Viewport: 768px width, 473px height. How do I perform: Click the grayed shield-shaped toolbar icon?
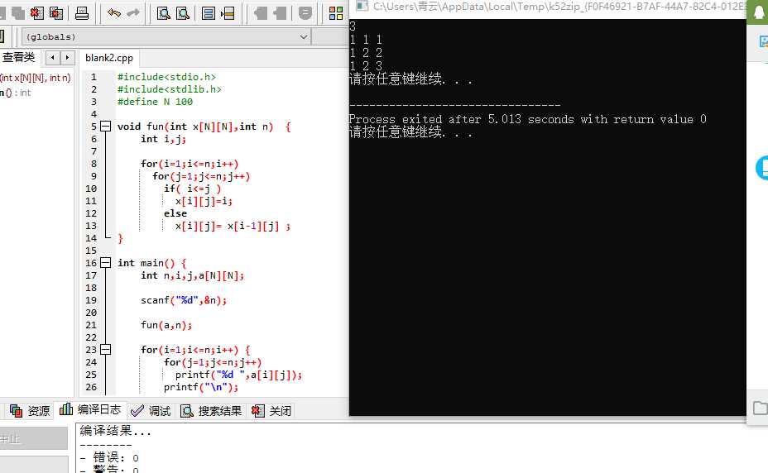305,13
